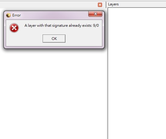Select the layer signature error message text
Viewport: 166px width, 139px height.
point(62,26)
